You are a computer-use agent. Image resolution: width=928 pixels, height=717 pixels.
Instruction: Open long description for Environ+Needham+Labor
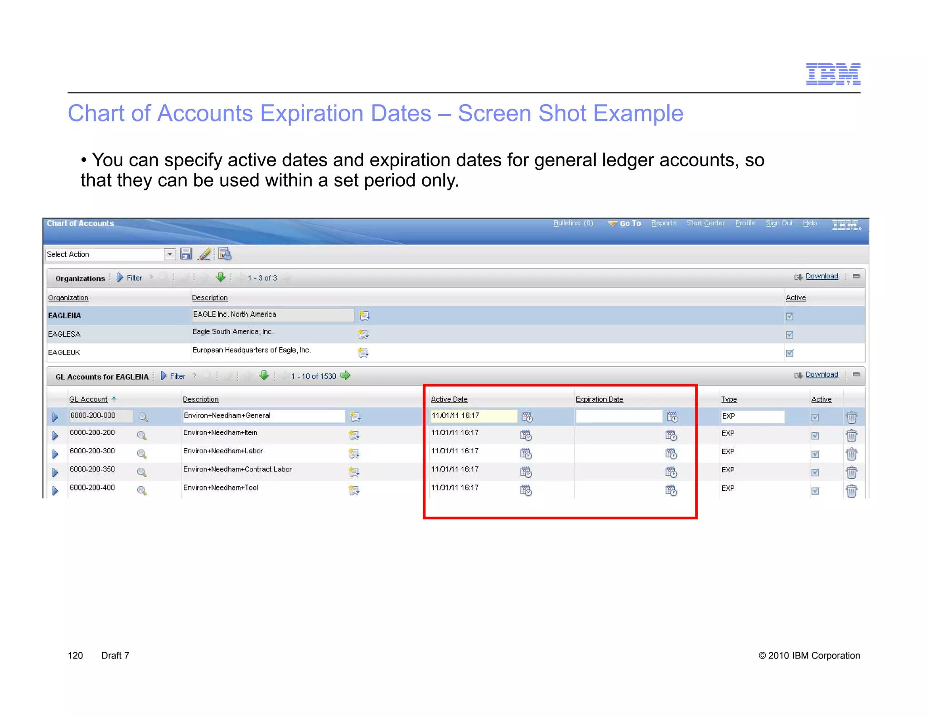tap(354, 453)
